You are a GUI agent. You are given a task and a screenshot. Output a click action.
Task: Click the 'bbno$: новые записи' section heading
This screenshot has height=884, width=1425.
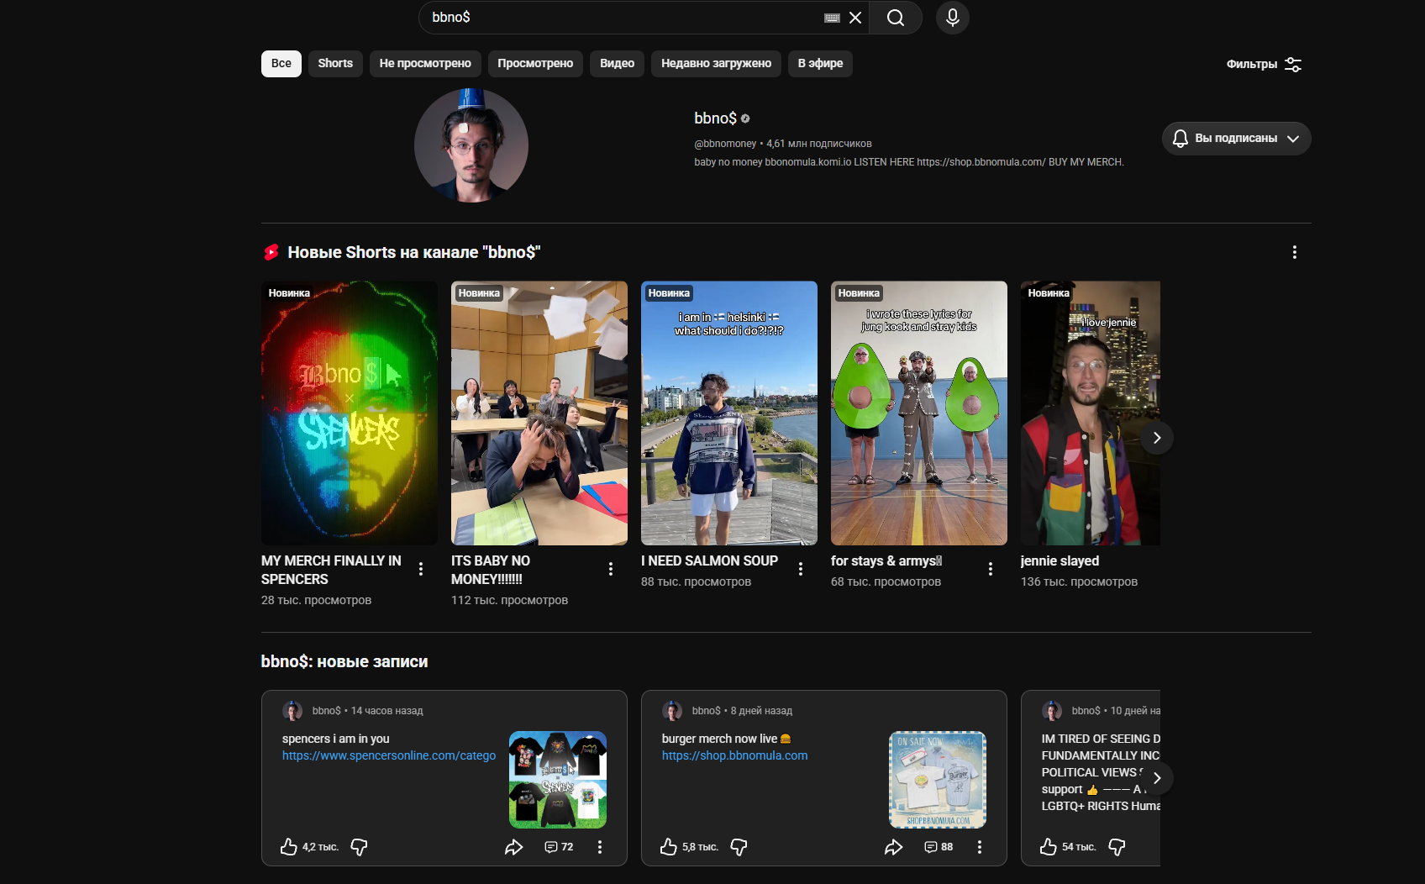[344, 661]
